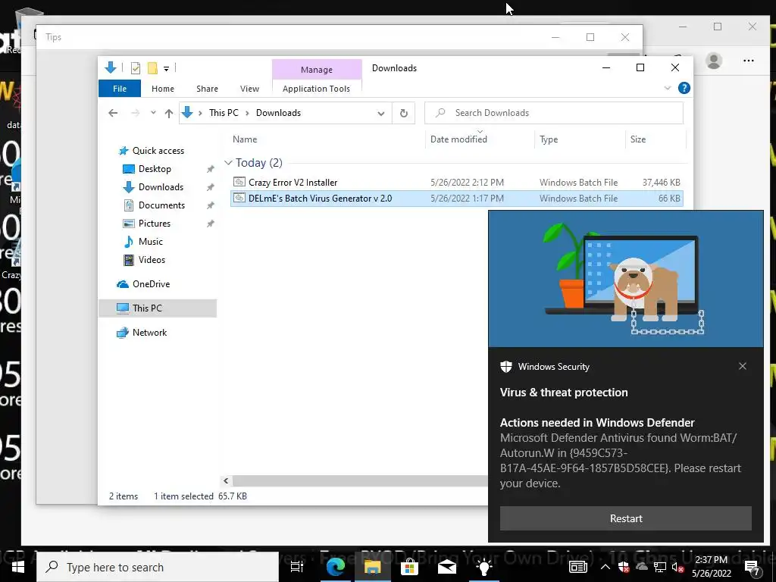This screenshot has width=776, height=582.
Task: Click the Windows Security tray icon
Action: click(623, 567)
